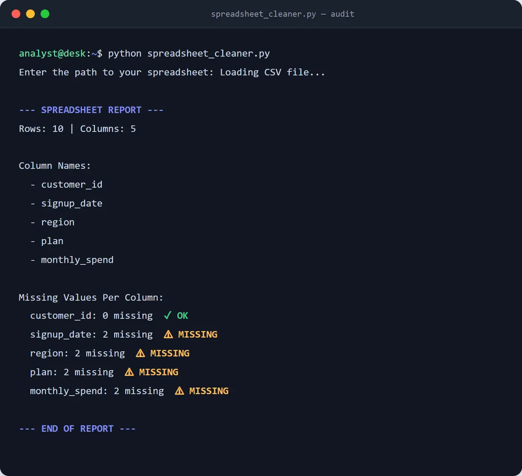Screen dimensions: 522x476
Task: Click the green maximize window button
Action: click(45, 14)
